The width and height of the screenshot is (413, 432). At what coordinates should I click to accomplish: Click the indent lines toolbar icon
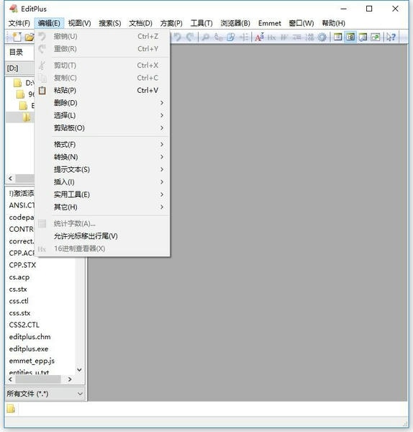click(x=297, y=37)
